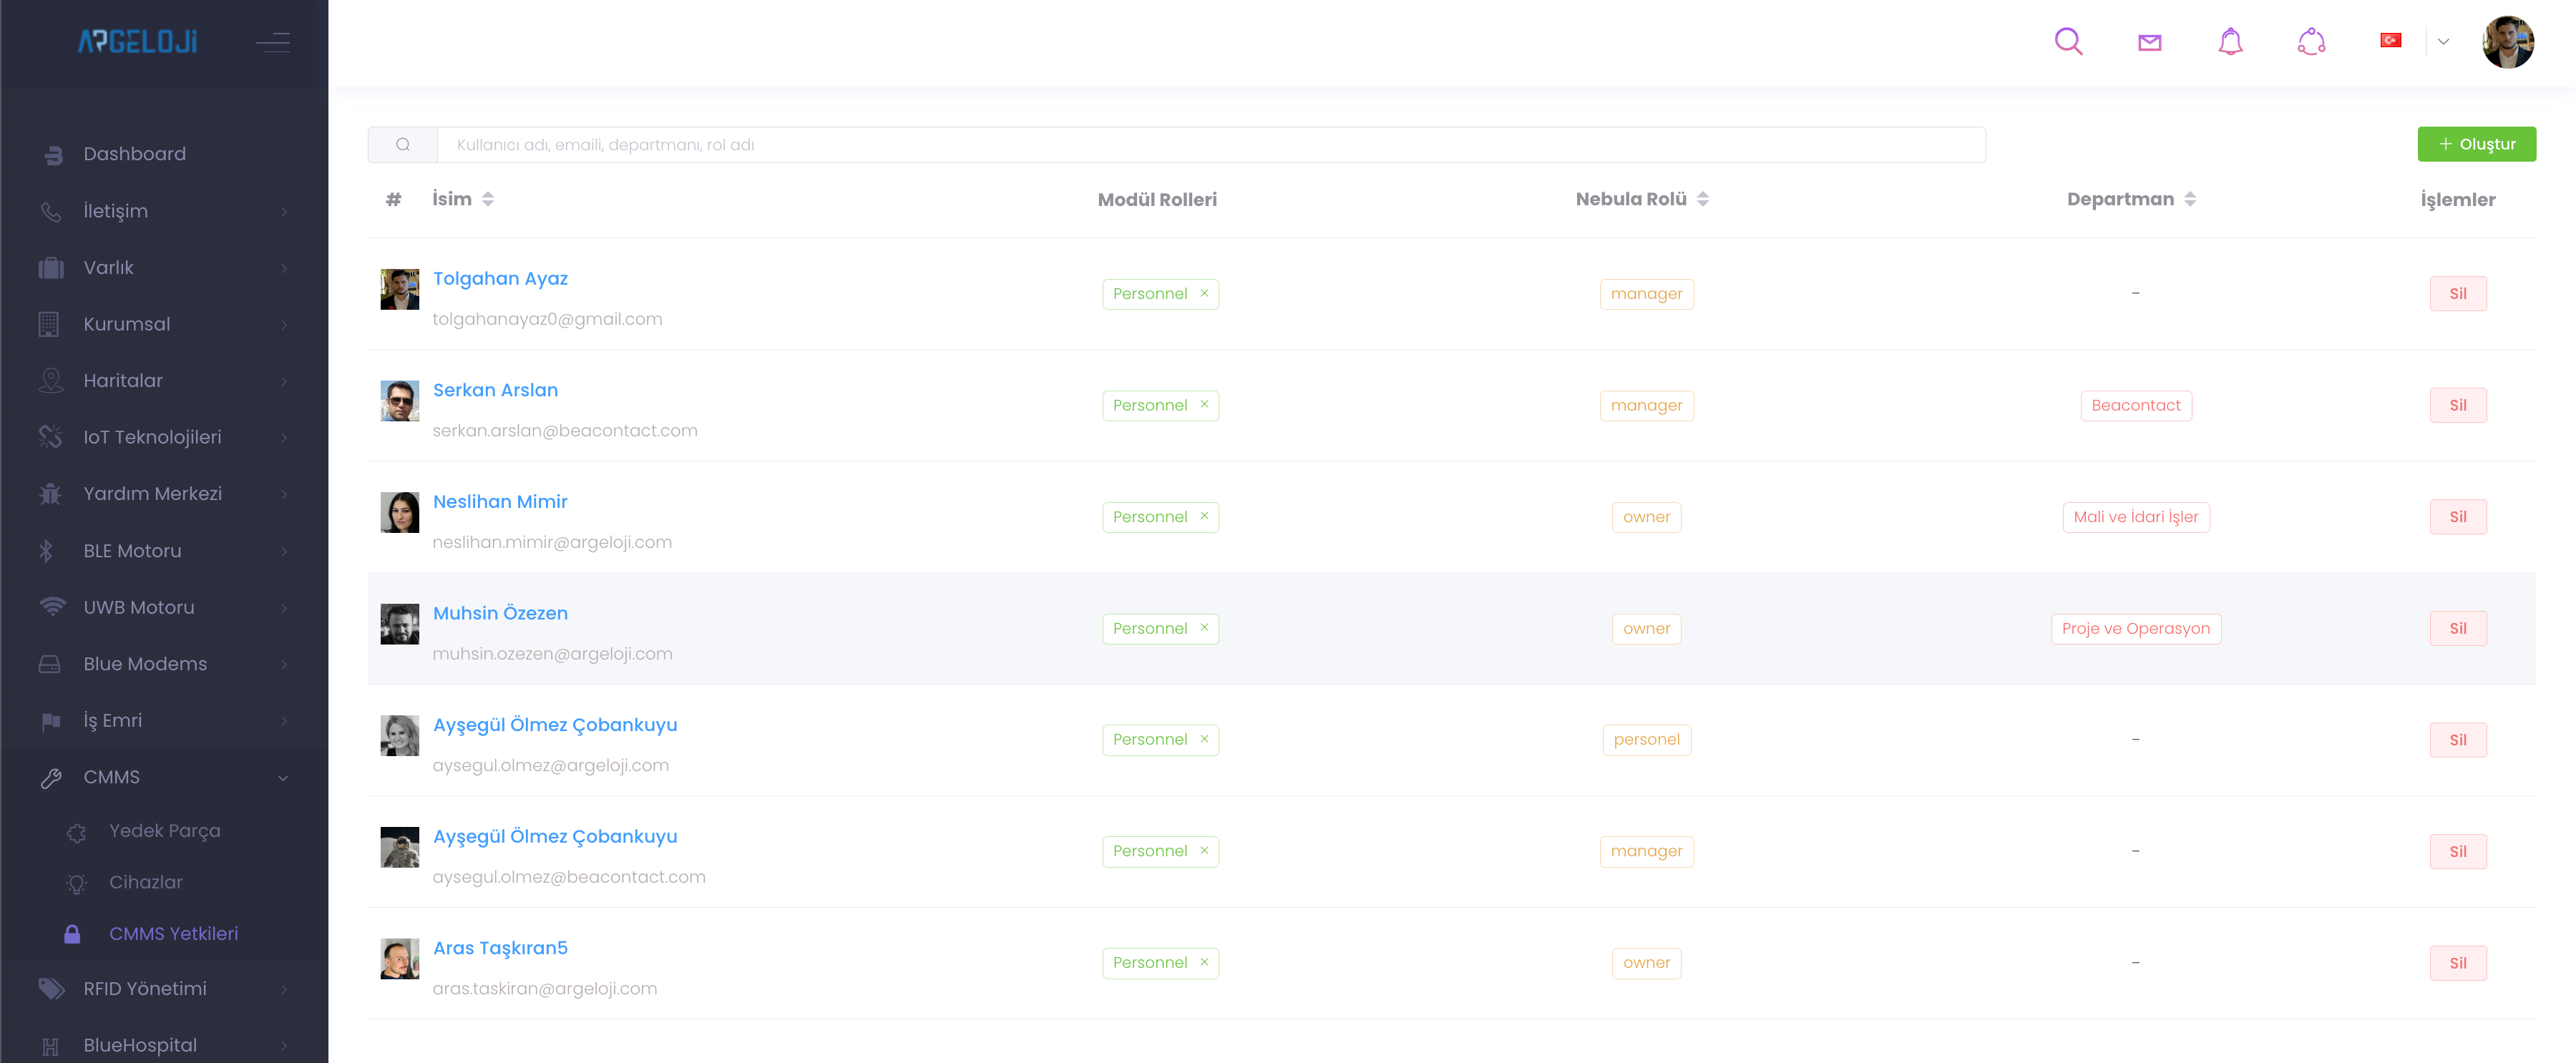Click the hamburger menu collapse icon
Image resolution: width=2576 pixels, height=1063 pixels.
click(x=272, y=42)
